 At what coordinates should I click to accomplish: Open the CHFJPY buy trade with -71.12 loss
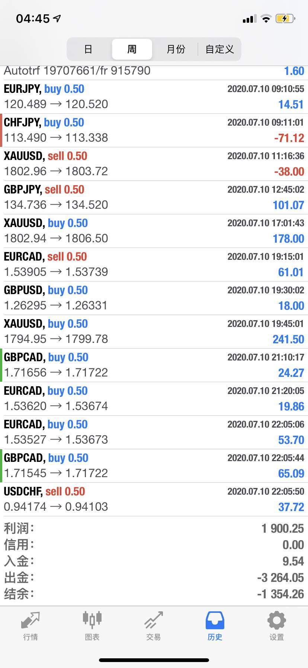pos(154,130)
